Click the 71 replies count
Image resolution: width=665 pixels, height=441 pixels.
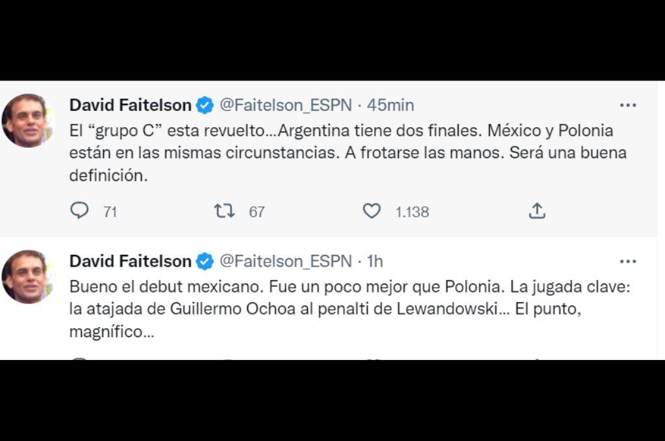[x=109, y=211]
